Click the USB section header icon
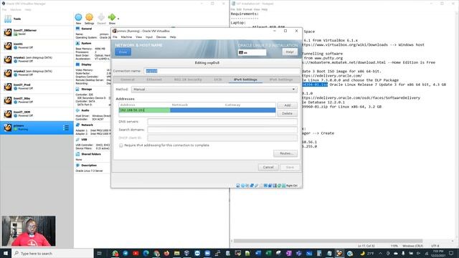Screen dimensions: 459x258 (77, 140)
